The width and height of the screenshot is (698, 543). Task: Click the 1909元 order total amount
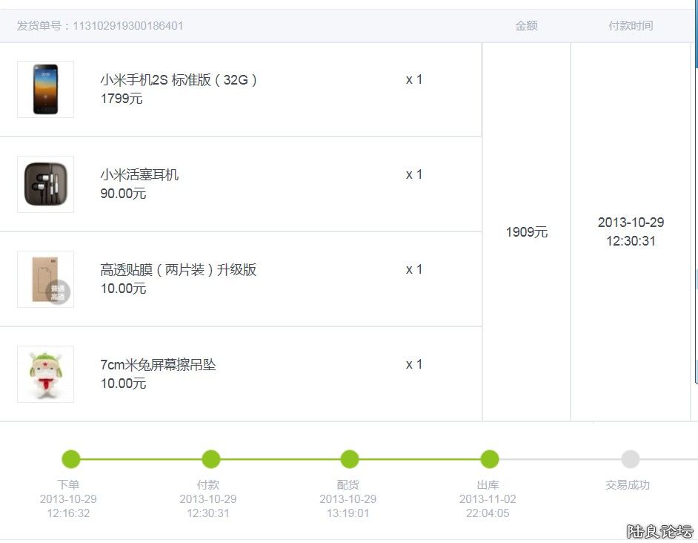[527, 232]
